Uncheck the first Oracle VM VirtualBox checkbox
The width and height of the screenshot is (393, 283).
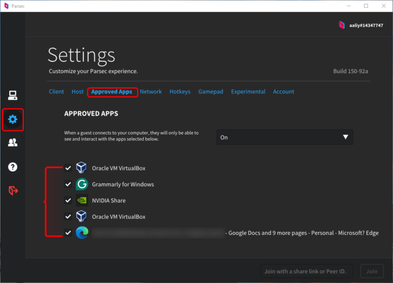(x=68, y=168)
